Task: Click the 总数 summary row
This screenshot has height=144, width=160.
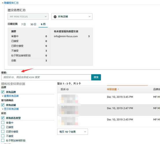Action: [29, 61]
